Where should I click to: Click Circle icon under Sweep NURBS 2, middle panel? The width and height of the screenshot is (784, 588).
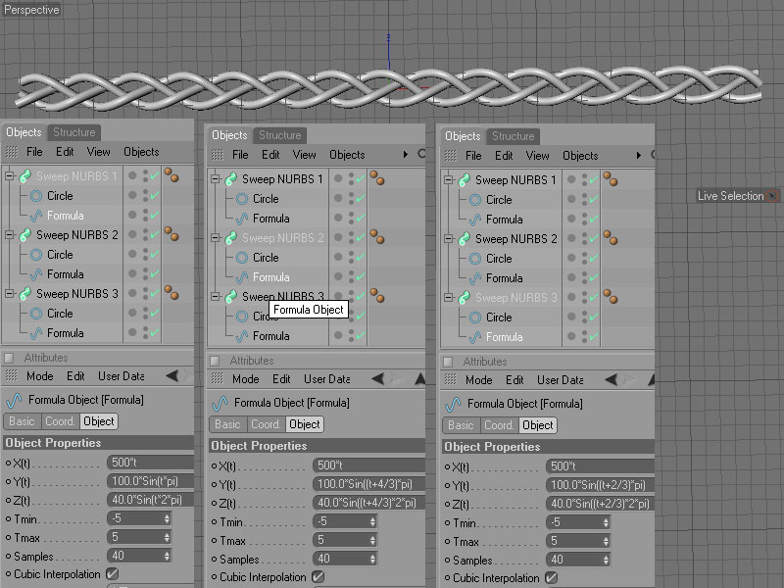click(242, 258)
